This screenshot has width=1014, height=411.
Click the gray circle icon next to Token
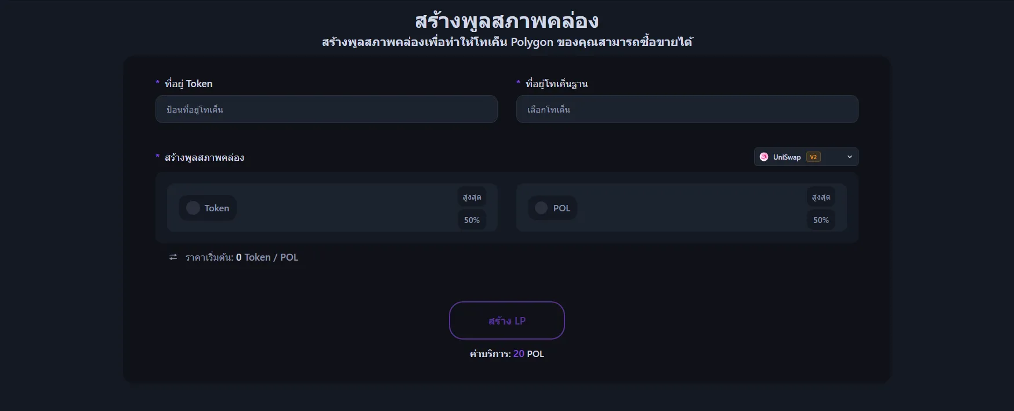[x=193, y=208]
